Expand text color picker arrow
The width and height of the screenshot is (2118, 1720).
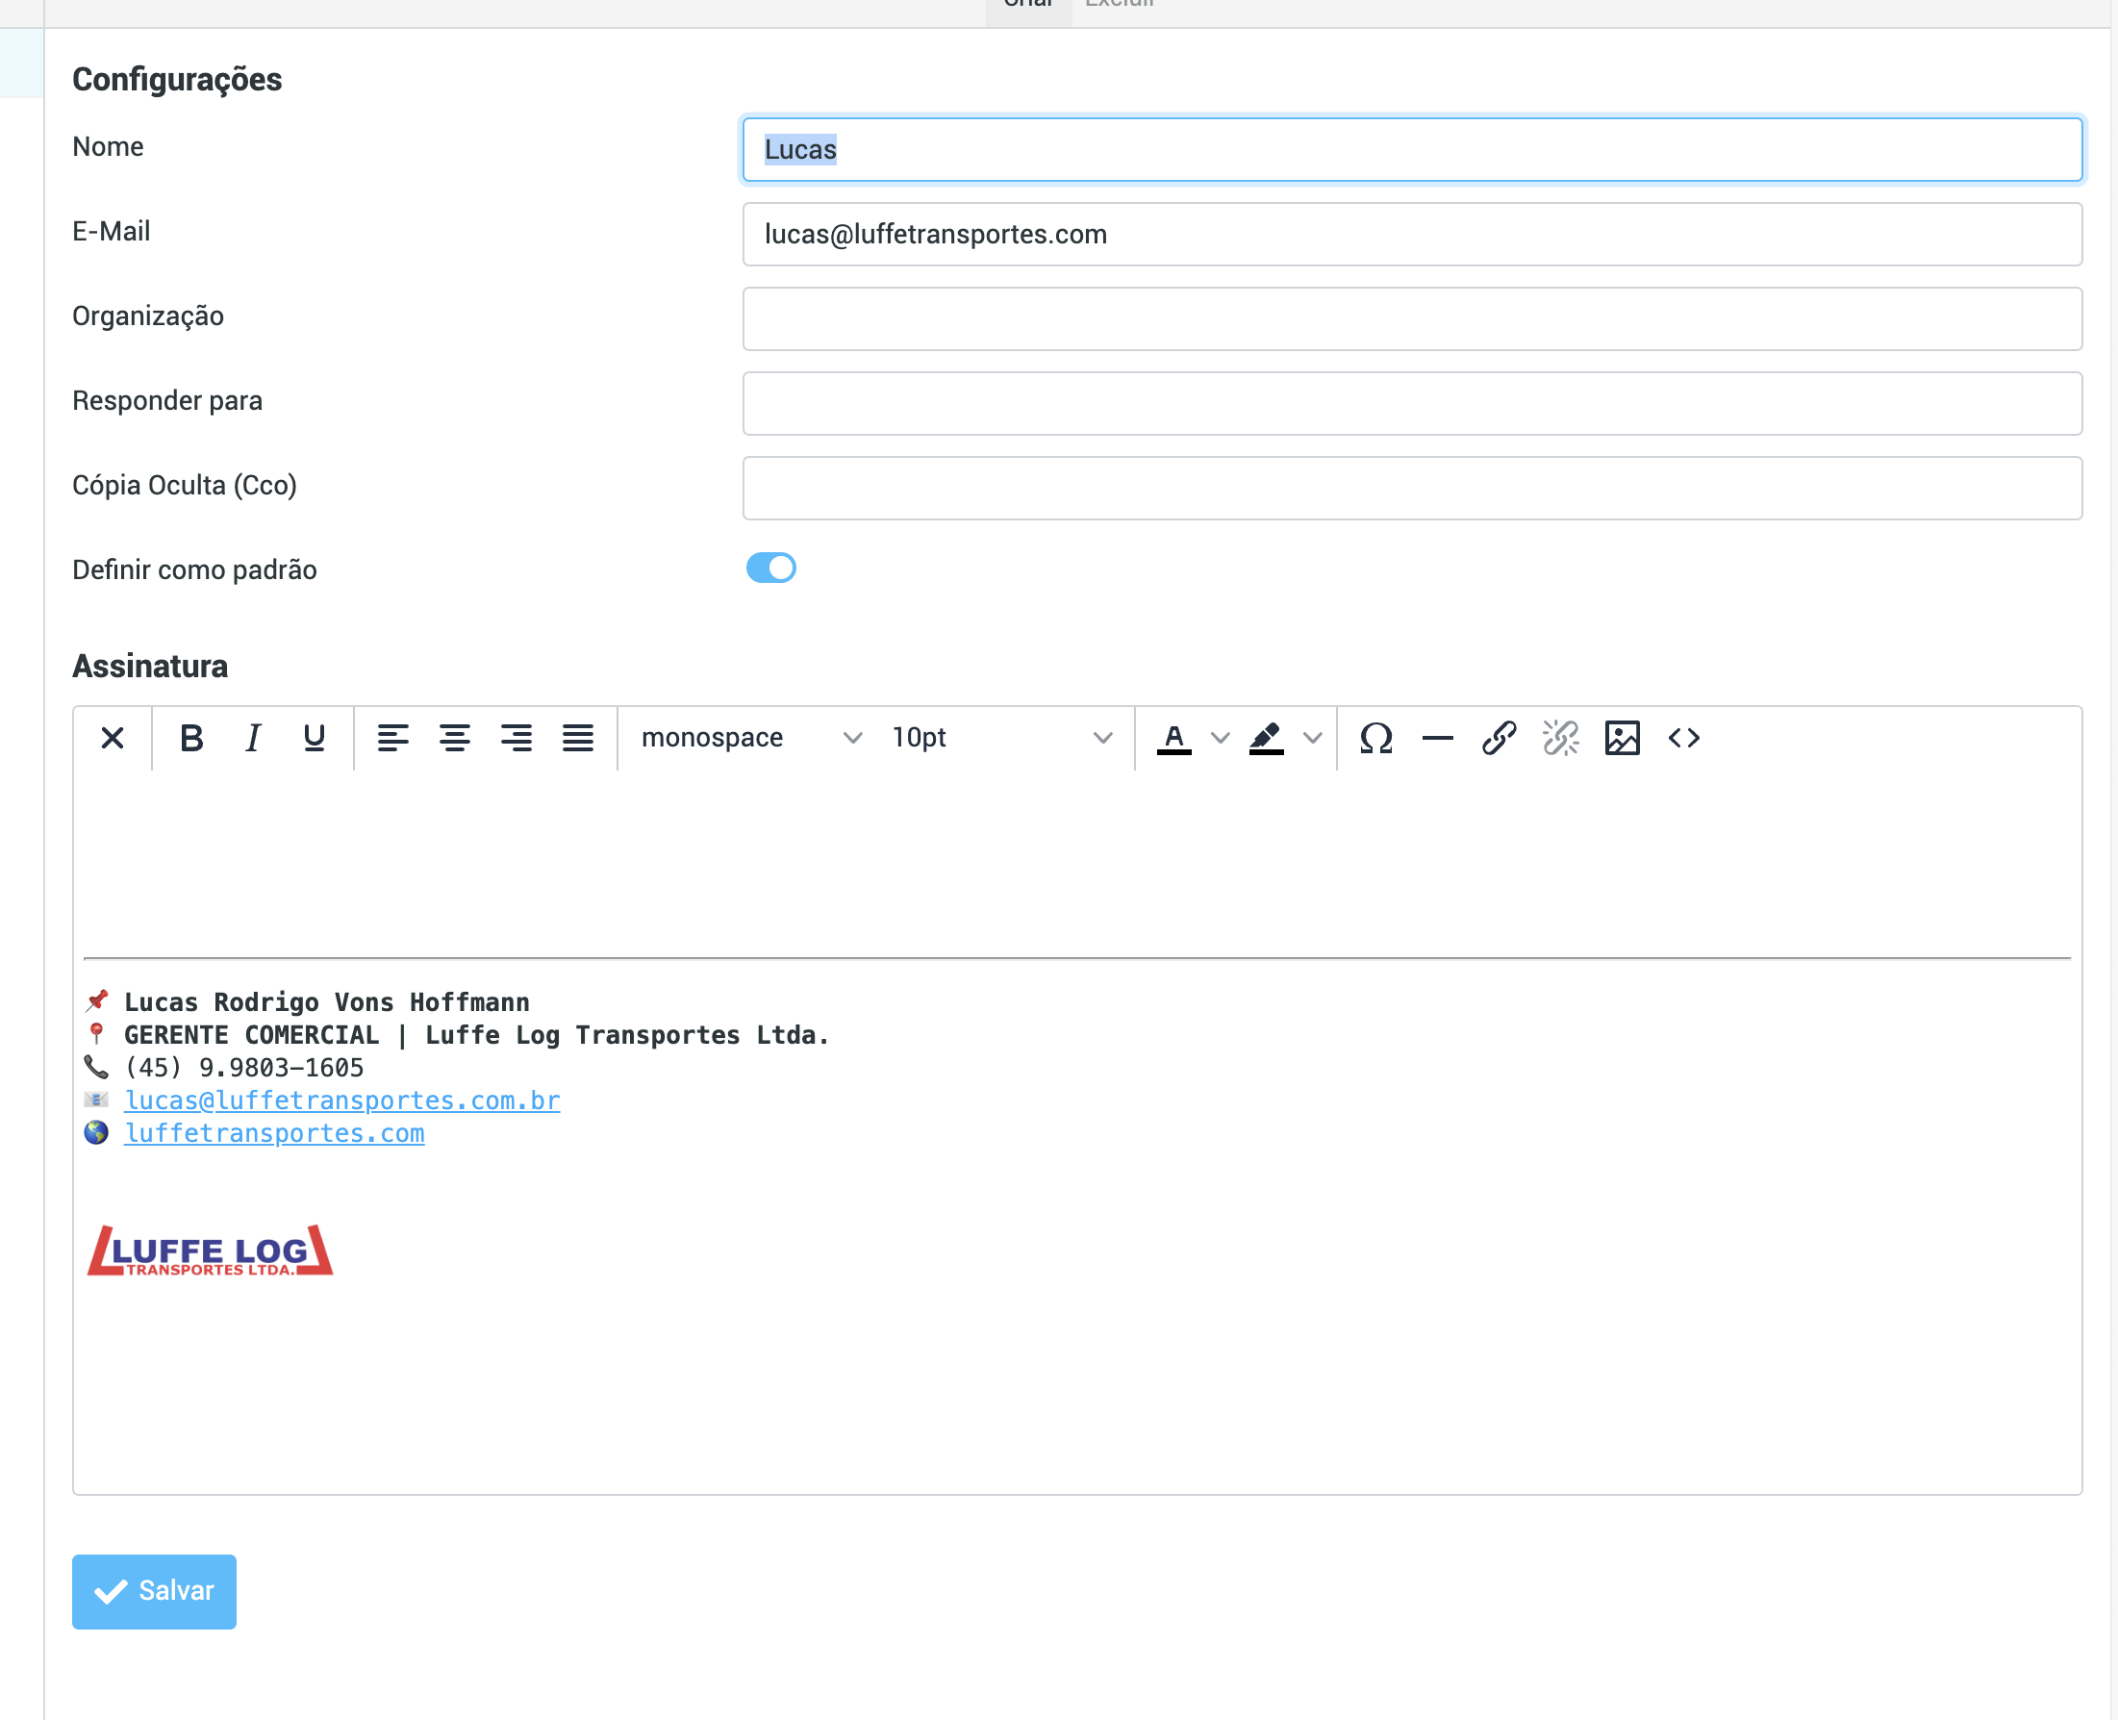coord(1221,738)
